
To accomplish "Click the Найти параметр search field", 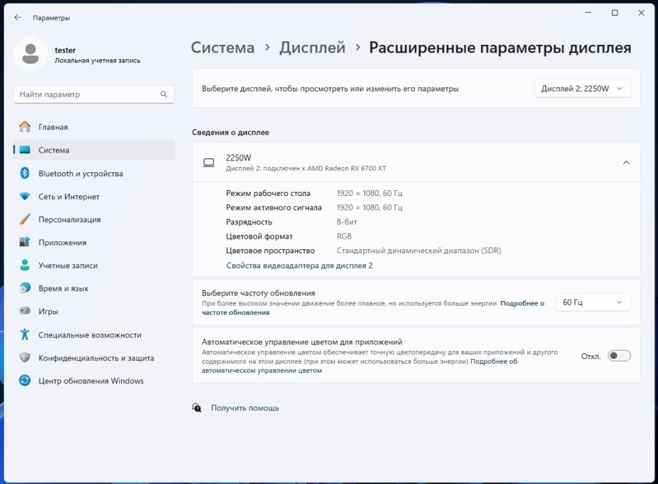I will pos(94,95).
